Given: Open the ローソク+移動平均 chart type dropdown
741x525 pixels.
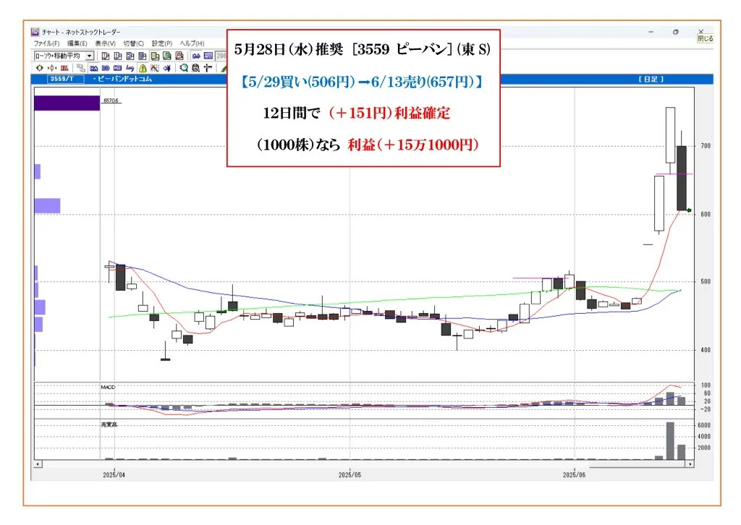Looking at the screenshot, I should 90,56.
